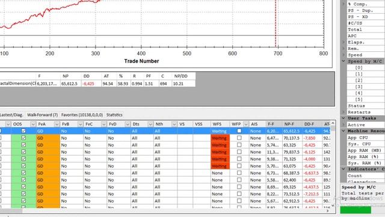Toggle OOS checkbox in the 68,387.5 row
Image resolution: width=385 pixels, height=217 pixels.
tap(23, 173)
